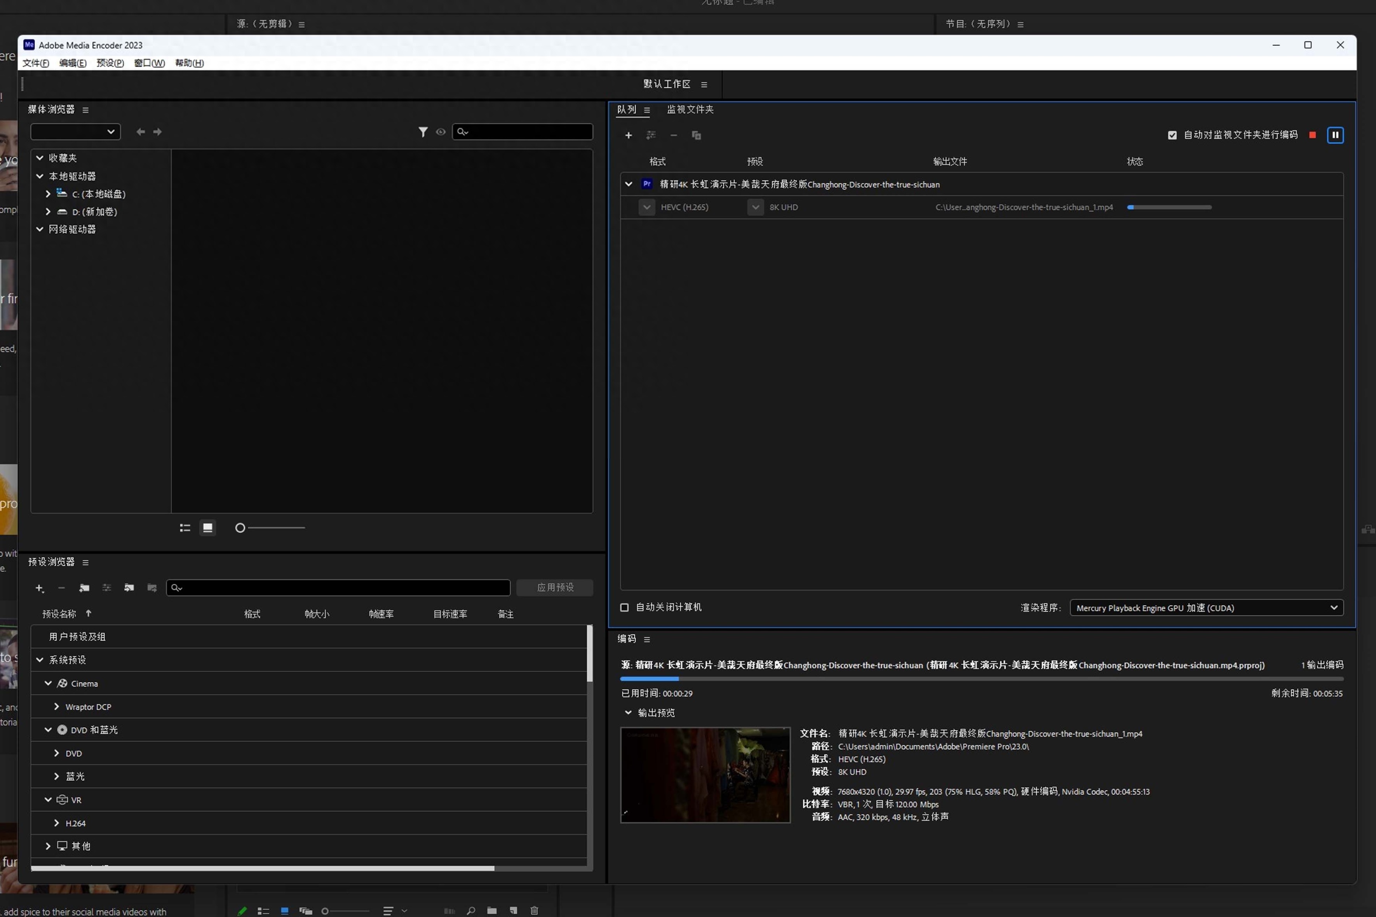Click the new preset group folder icon

coord(84,588)
